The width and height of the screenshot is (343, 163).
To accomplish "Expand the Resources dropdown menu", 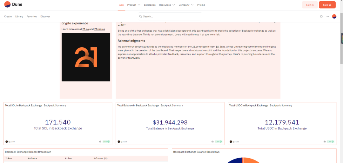I will tap(167, 5).
